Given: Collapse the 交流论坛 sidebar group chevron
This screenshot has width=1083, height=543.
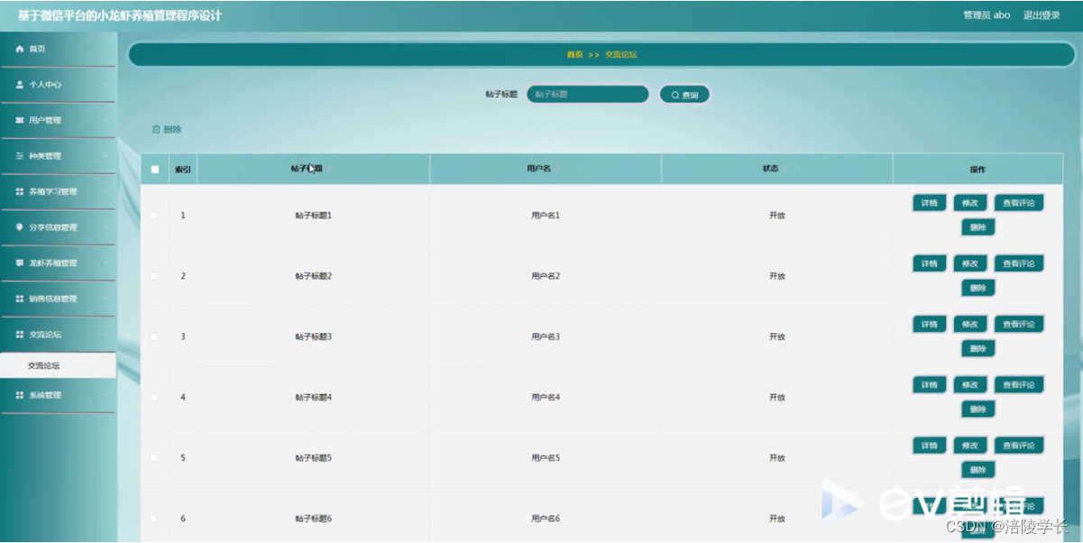Looking at the screenshot, I should pos(106,335).
